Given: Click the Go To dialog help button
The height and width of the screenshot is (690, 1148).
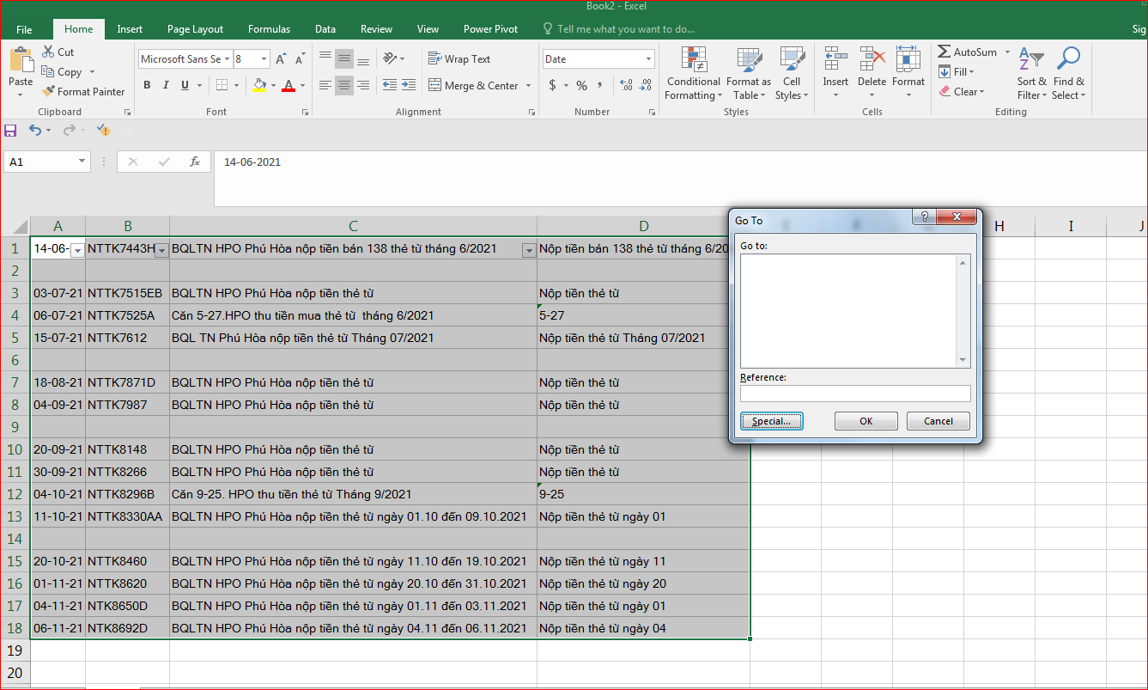Looking at the screenshot, I should tap(924, 217).
